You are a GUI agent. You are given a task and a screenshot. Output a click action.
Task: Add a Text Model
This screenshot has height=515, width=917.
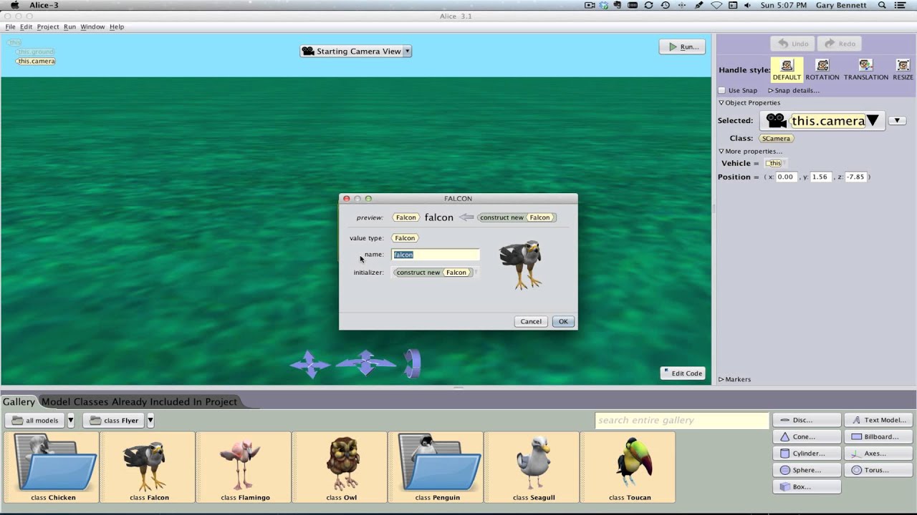click(x=878, y=420)
